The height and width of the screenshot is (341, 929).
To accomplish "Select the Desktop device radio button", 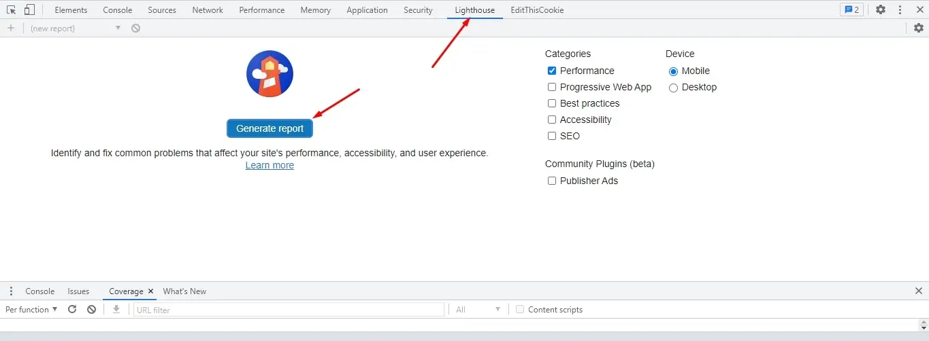I will click(673, 87).
